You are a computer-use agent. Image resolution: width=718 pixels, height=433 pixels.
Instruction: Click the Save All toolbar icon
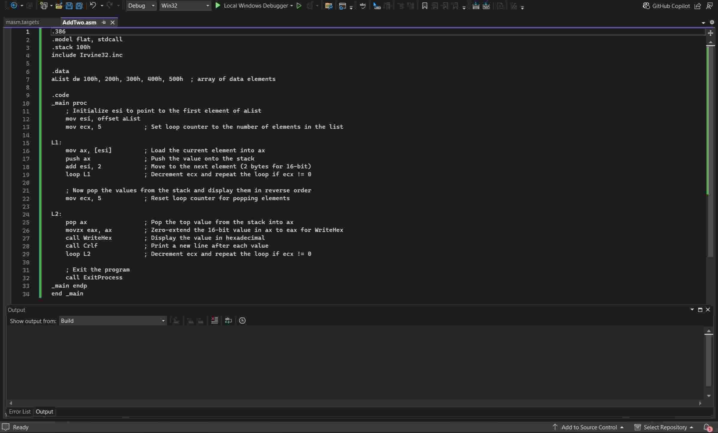79,6
